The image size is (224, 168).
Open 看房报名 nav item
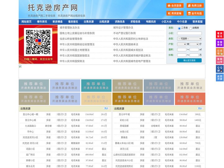73,22
